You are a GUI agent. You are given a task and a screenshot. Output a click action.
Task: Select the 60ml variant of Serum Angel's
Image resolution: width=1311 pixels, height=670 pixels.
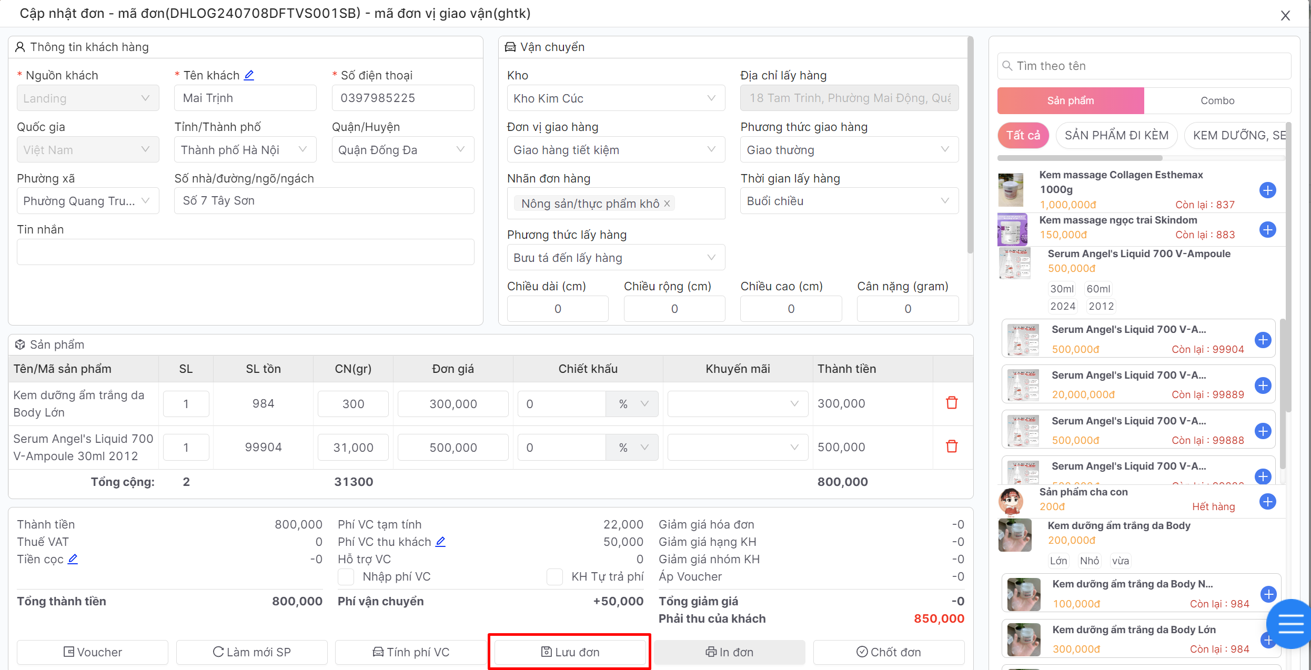1098,289
